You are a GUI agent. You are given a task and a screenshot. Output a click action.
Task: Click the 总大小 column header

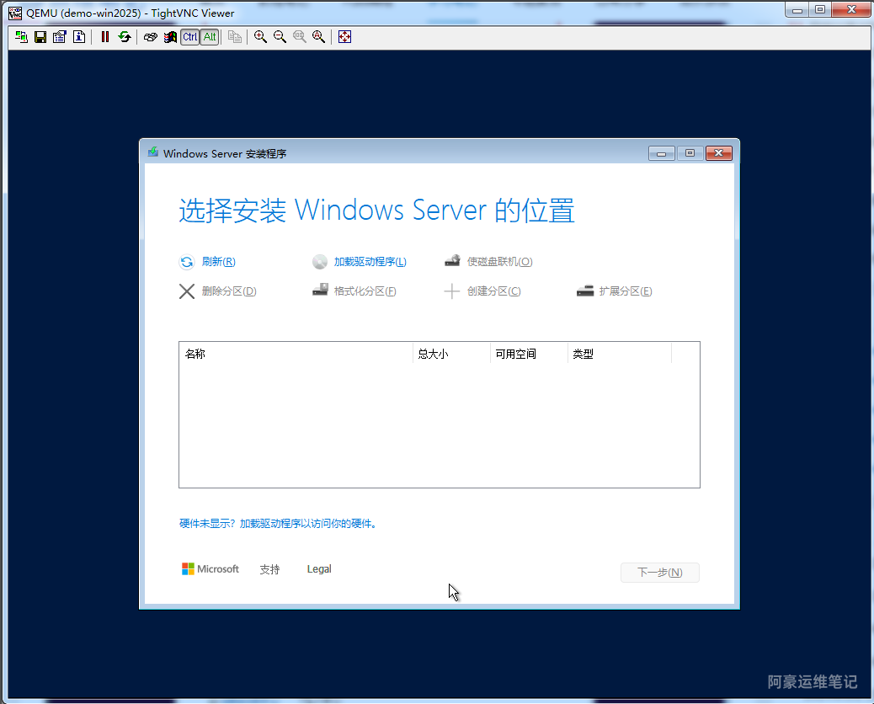point(433,354)
